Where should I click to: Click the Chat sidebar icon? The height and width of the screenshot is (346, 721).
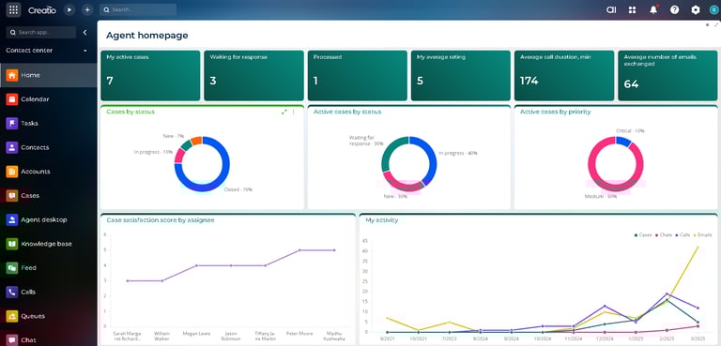[x=12, y=340]
